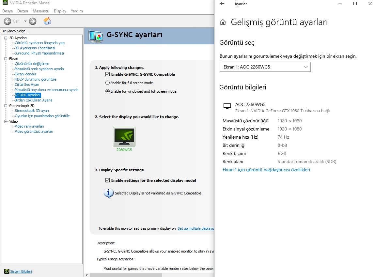Viewport: 375px width, 277px height.
Task: Open Birden Çok Ekran Ayarla
Action: tap(34, 100)
